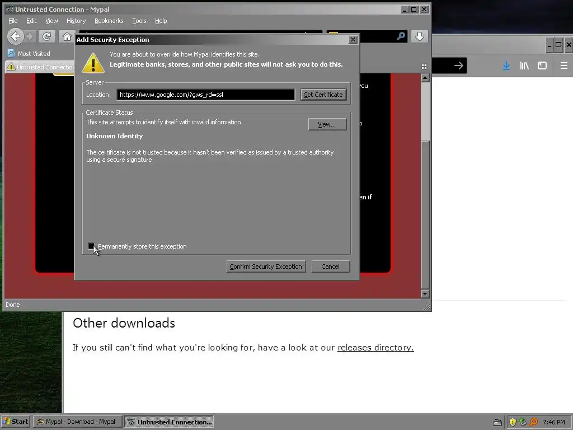The width and height of the screenshot is (573, 430).
Task: Click Confirm Security Exception
Action: [x=266, y=267]
